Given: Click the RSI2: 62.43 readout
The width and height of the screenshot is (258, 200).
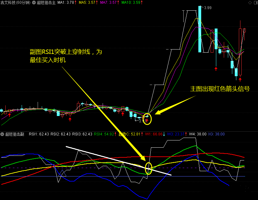Looking at the screenshot, I should point(60,134).
